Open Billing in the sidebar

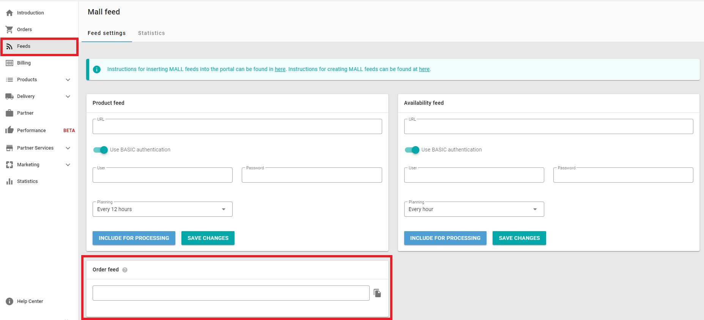click(x=39, y=63)
